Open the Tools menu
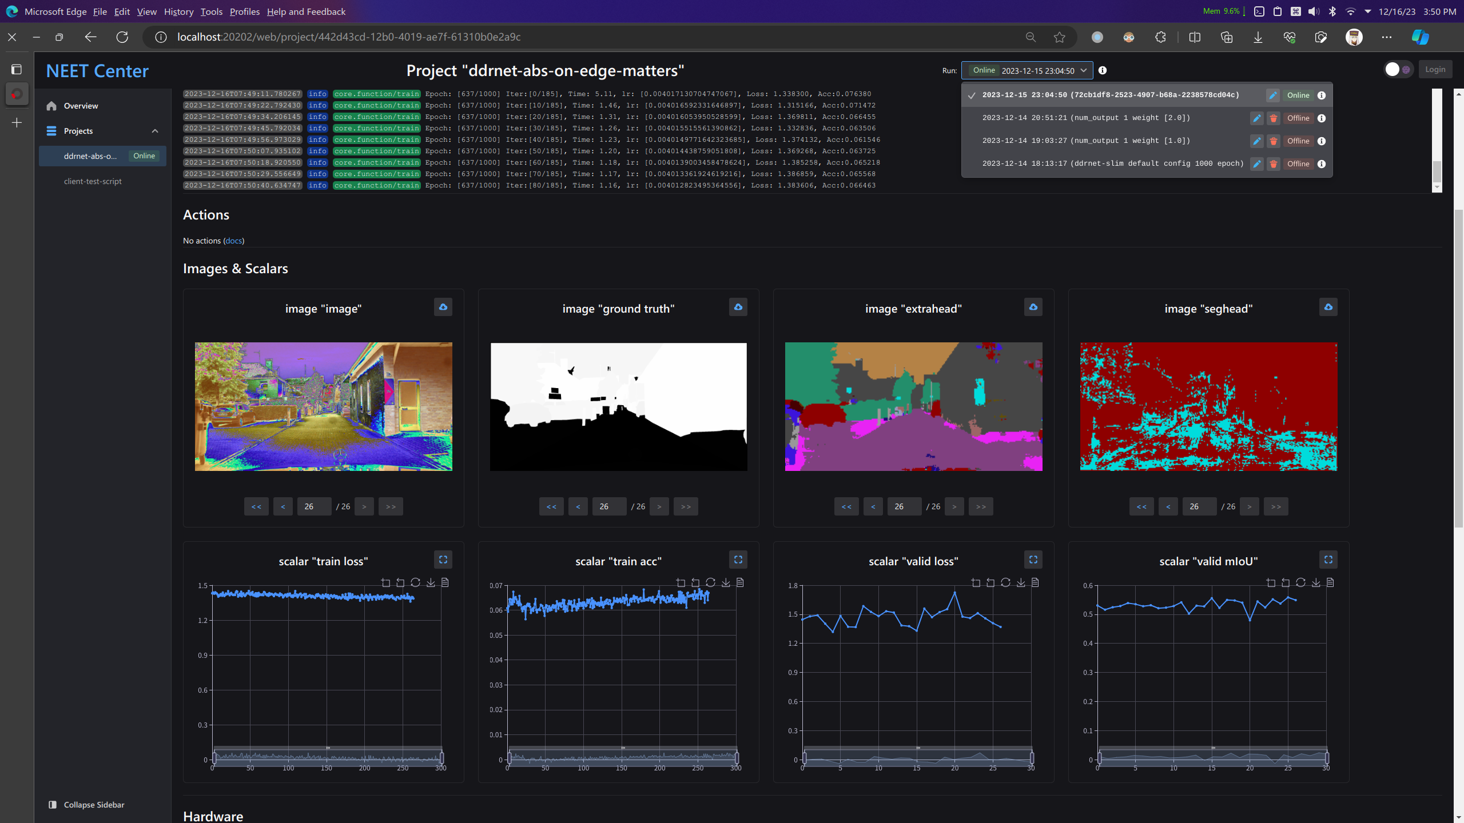 [x=211, y=11]
